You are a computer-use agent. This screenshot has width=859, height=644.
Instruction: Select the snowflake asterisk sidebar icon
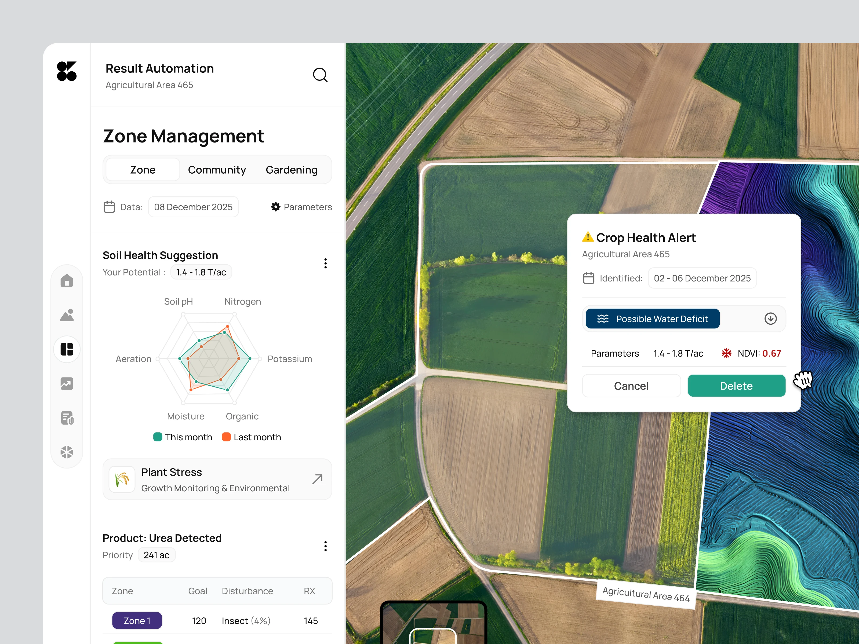[67, 452]
